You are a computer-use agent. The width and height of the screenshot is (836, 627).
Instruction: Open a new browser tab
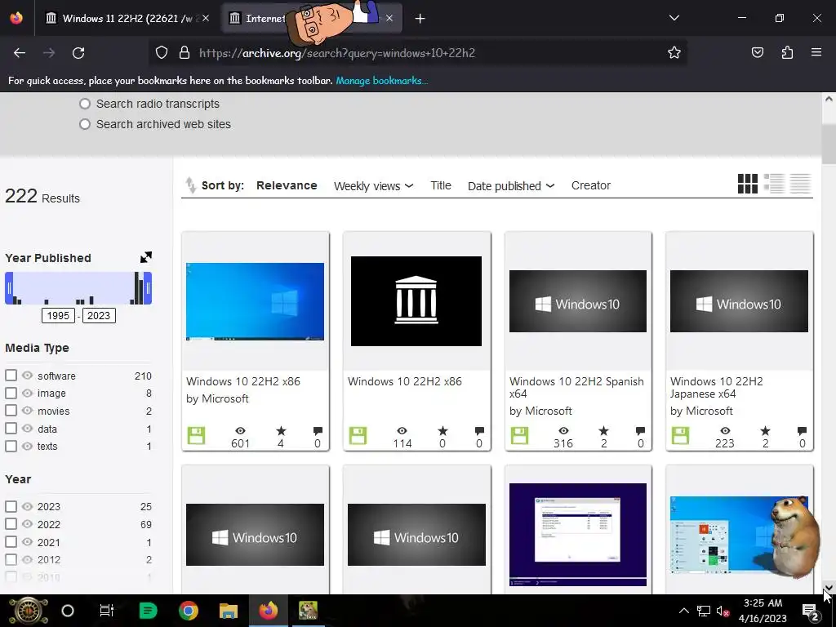(420, 19)
